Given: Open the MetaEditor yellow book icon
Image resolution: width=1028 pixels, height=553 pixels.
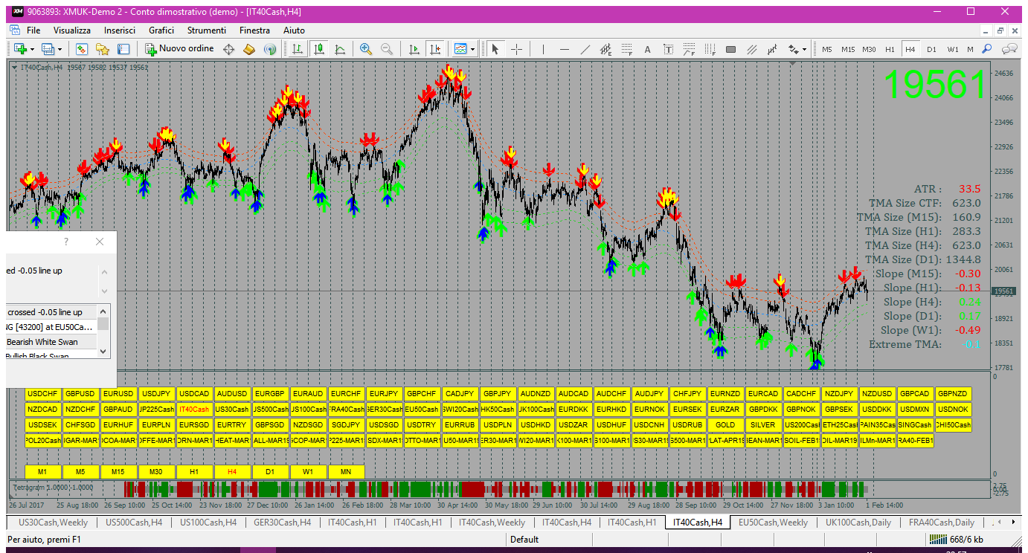Looking at the screenshot, I should pos(249,49).
